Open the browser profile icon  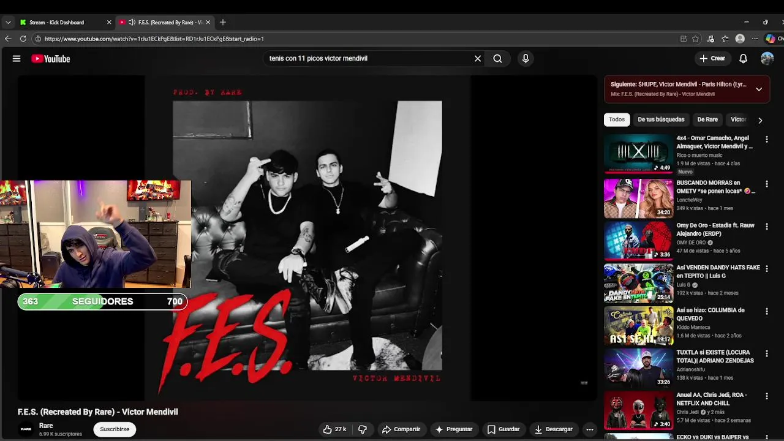pyautogui.click(x=740, y=39)
